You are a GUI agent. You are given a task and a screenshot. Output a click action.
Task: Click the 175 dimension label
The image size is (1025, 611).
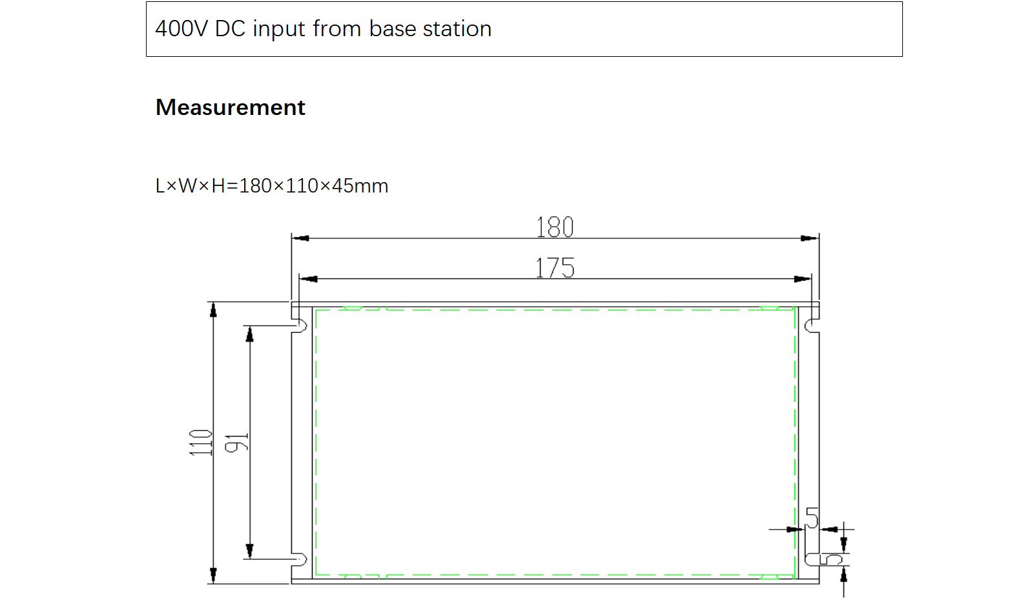pos(555,268)
